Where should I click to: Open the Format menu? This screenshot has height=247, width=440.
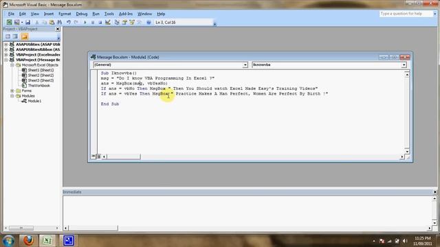[65, 14]
